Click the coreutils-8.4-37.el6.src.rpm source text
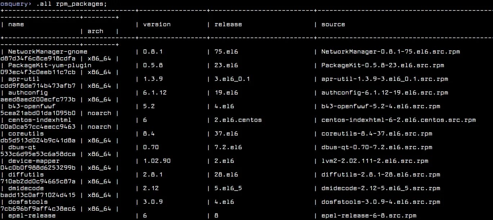493x220 pixels. coord(377,134)
